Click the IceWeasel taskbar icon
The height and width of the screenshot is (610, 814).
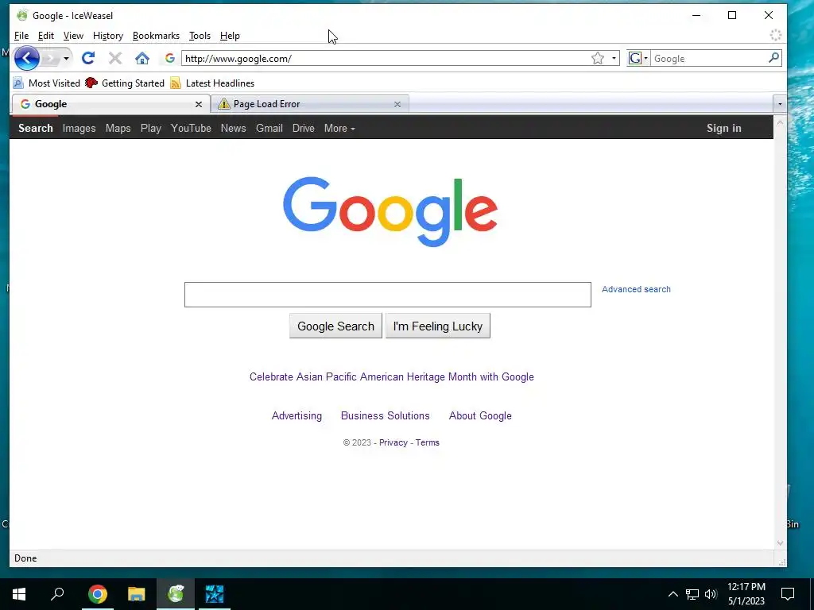tap(176, 594)
